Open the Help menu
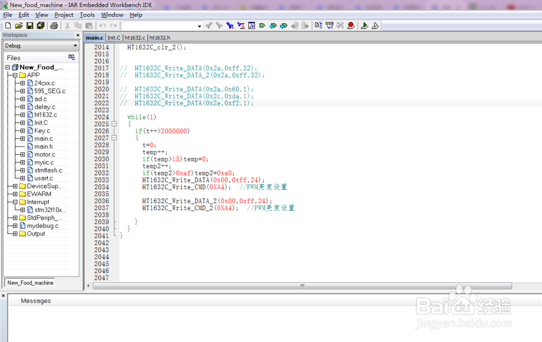 tap(136, 15)
